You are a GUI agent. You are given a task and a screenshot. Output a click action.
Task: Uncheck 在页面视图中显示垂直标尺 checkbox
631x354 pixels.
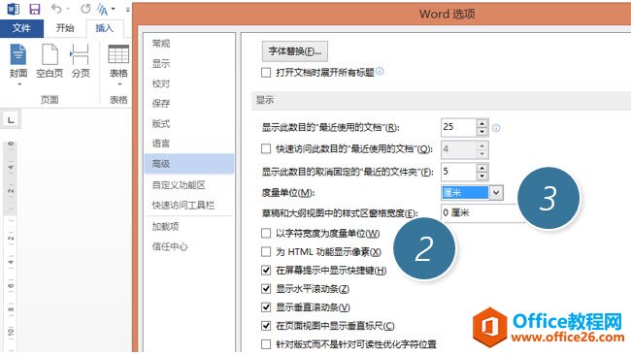(x=266, y=326)
